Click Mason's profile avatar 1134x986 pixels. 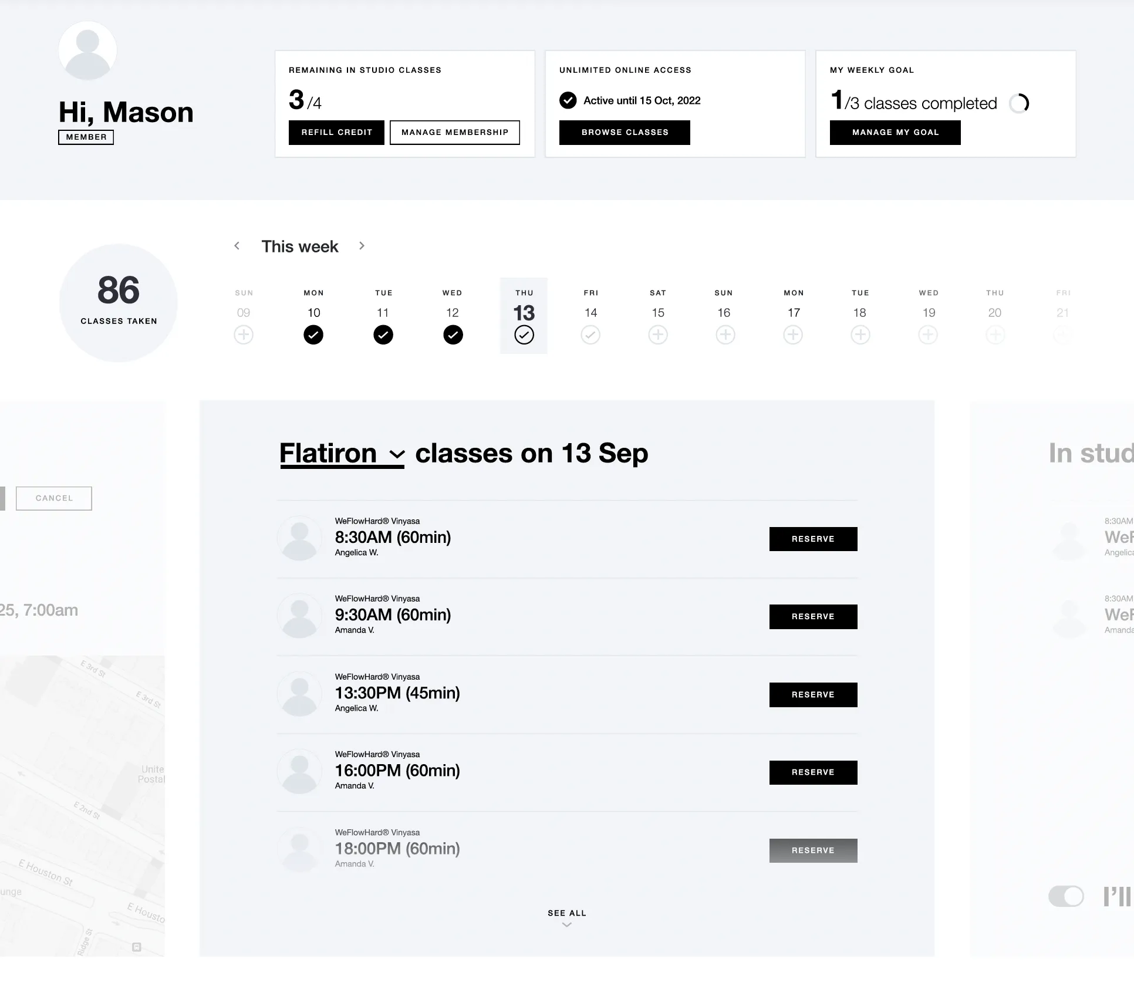tap(87, 50)
